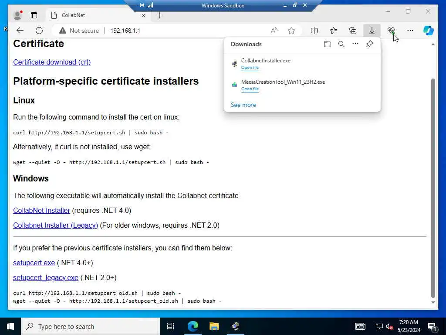Image resolution: width=446 pixels, height=335 pixels.
Task: Click the Not secure warning icon
Action: pos(63,31)
